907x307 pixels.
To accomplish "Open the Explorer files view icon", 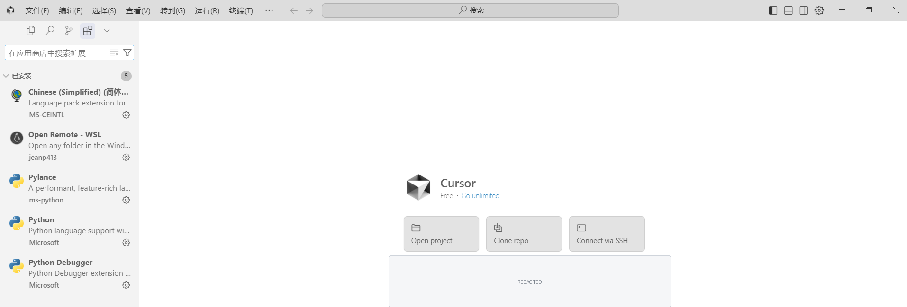I will coord(31,31).
